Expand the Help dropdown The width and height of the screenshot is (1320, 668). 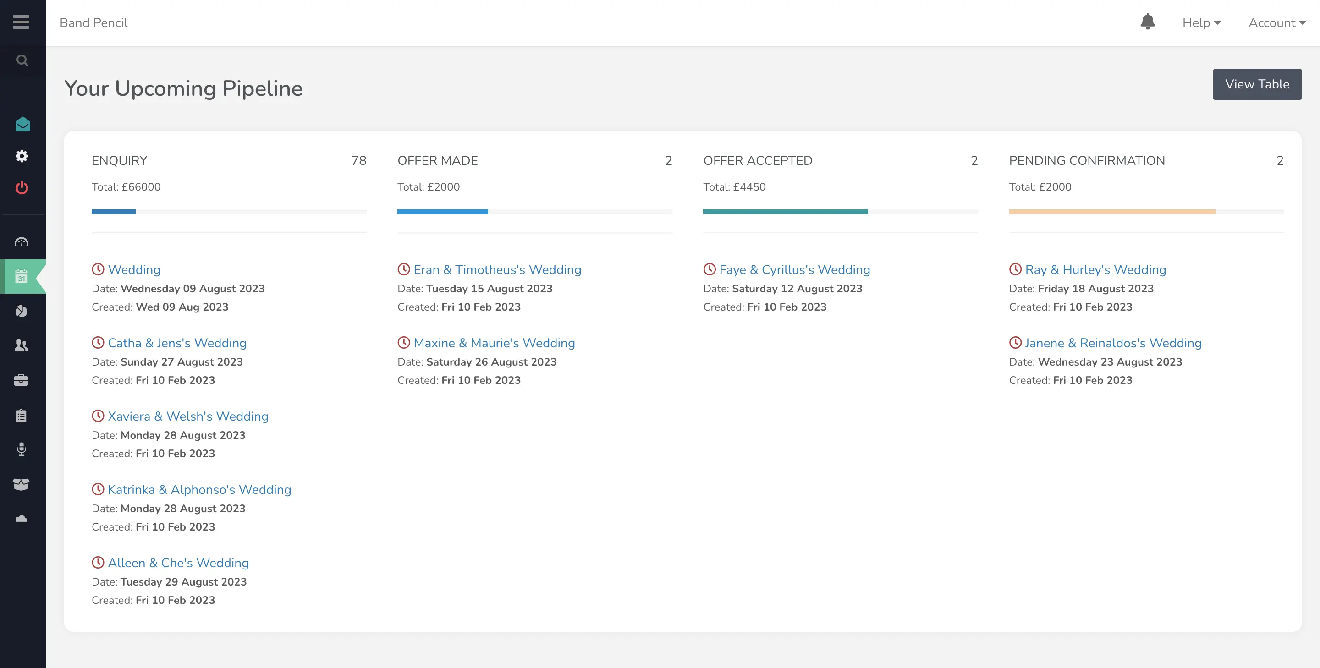point(1202,22)
